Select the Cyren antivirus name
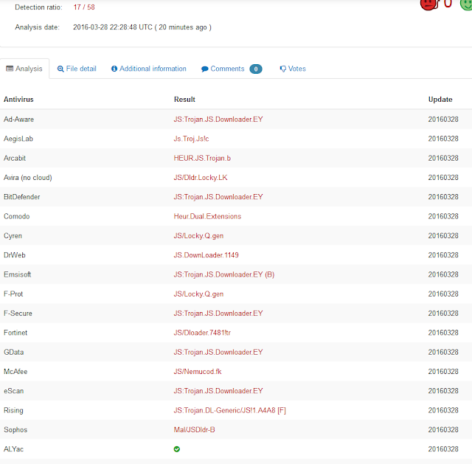Image resolution: width=472 pixels, height=464 pixels. 13,236
